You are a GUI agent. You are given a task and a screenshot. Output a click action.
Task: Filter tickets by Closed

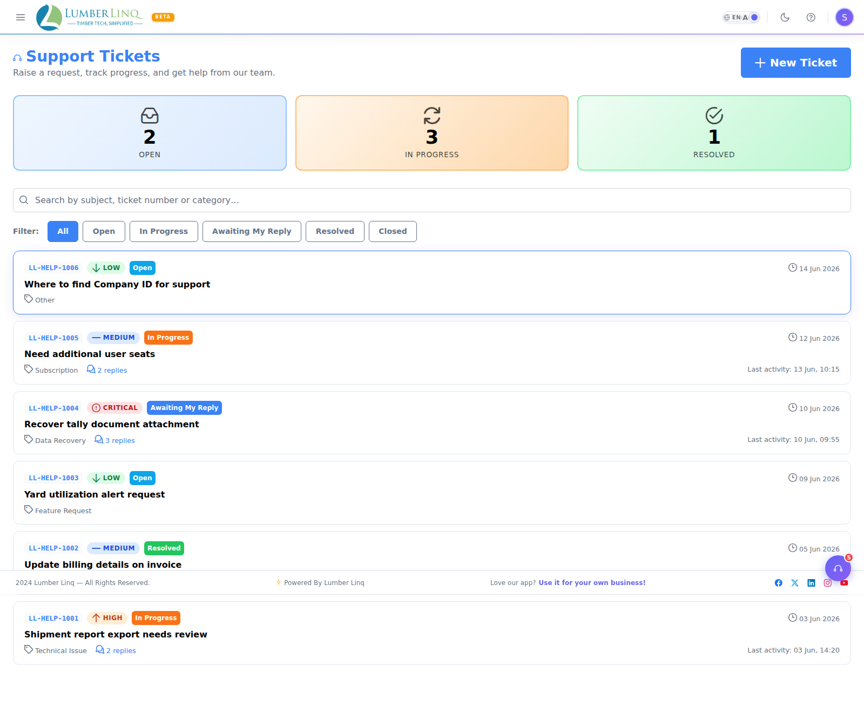pyautogui.click(x=393, y=231)
